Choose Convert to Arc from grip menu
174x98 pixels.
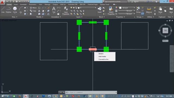coord(104,59)
